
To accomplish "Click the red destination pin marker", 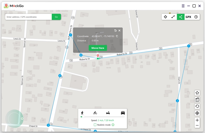I will 98,55.
